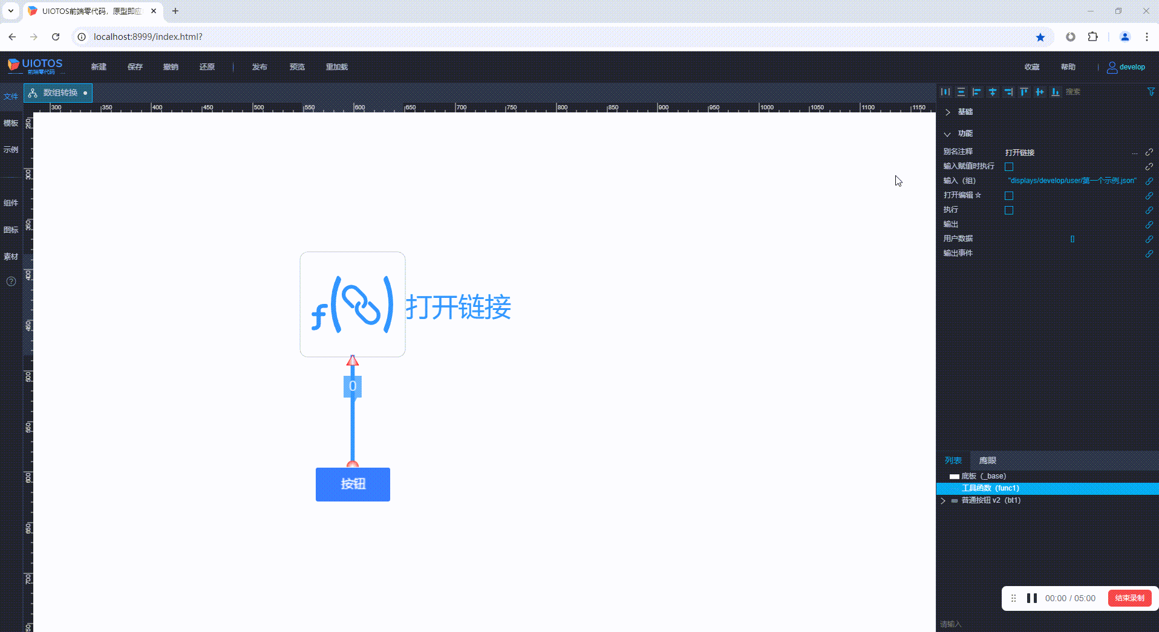
Task: Click the develop user account icon
Action: pyautogui.click(x=1112, y=67)
